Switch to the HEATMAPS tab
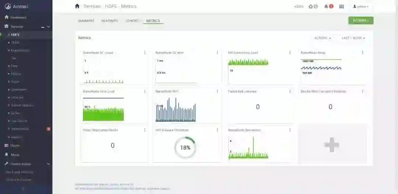This screenshot has width=398, height=194. tap(110, 21)
